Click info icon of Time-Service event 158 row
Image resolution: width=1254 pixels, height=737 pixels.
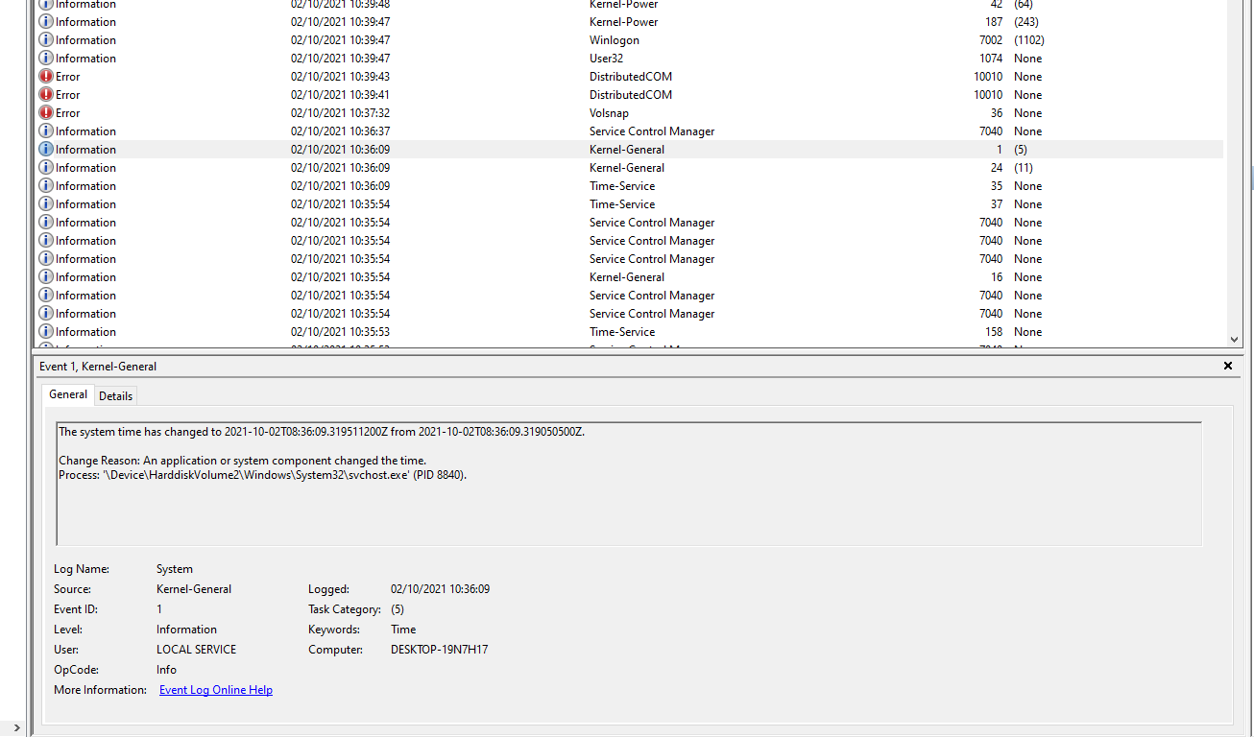coord(45,332)
